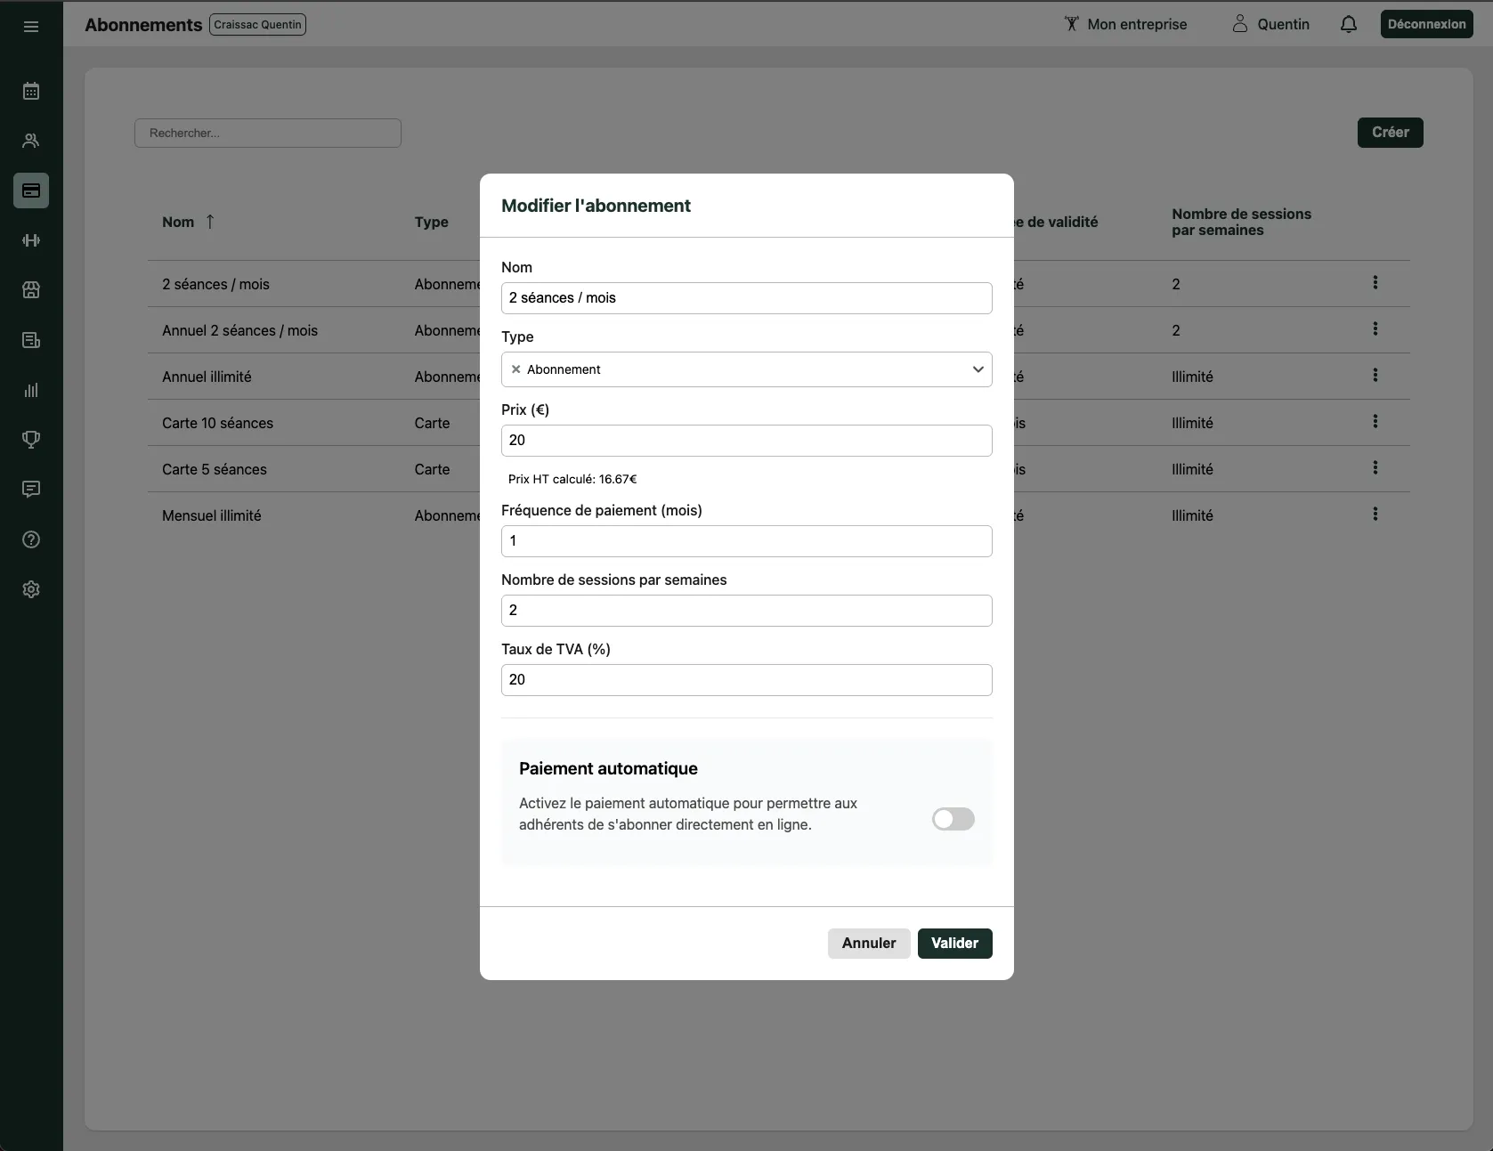Open the members icon in sidebar
Image resolution: width=1493 pixels, height=1151 pixels.
31,141
